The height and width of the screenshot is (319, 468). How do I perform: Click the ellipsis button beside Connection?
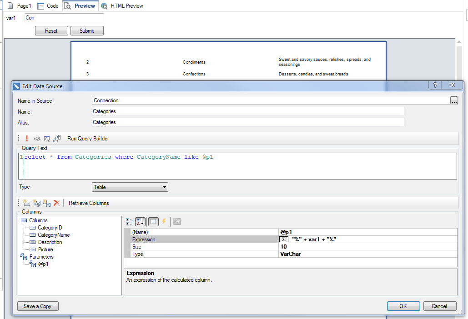point(454,100)
